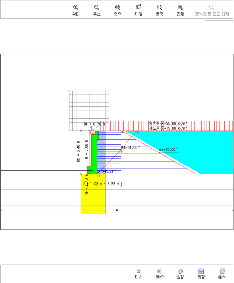The height and width of the screenshot is (283, 234).
Task: Select the 축소 zoom-out tool
Action: (x=97, y=11)
